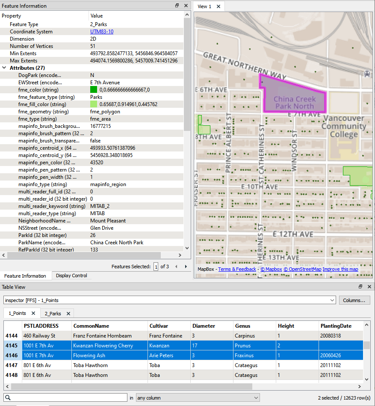
Task: Close the Feature Information panel
Action: coord(186,6)
